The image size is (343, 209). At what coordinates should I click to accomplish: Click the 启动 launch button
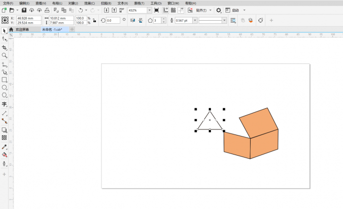236,10
